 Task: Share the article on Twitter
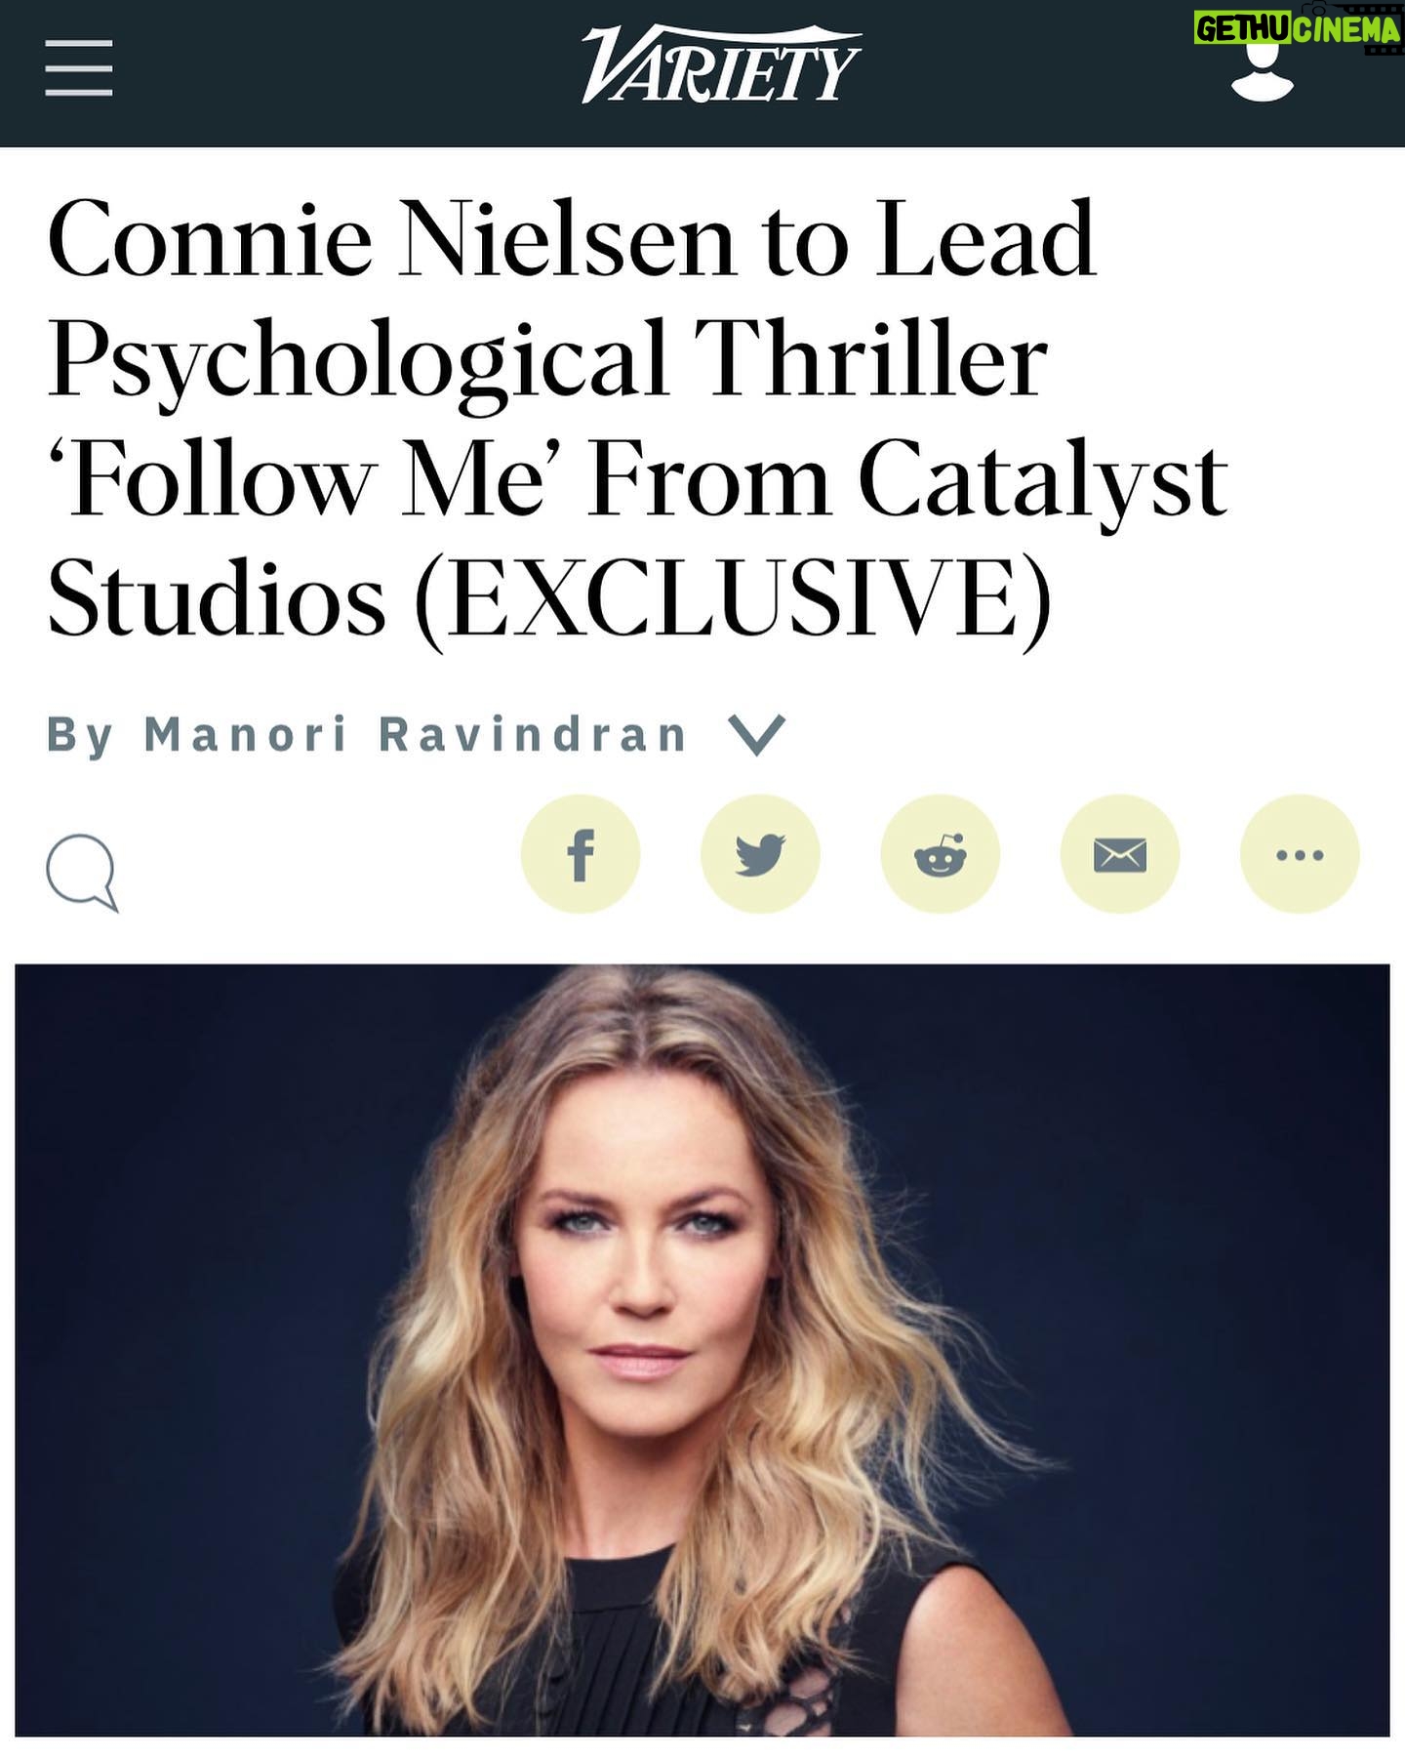point(760,854)
